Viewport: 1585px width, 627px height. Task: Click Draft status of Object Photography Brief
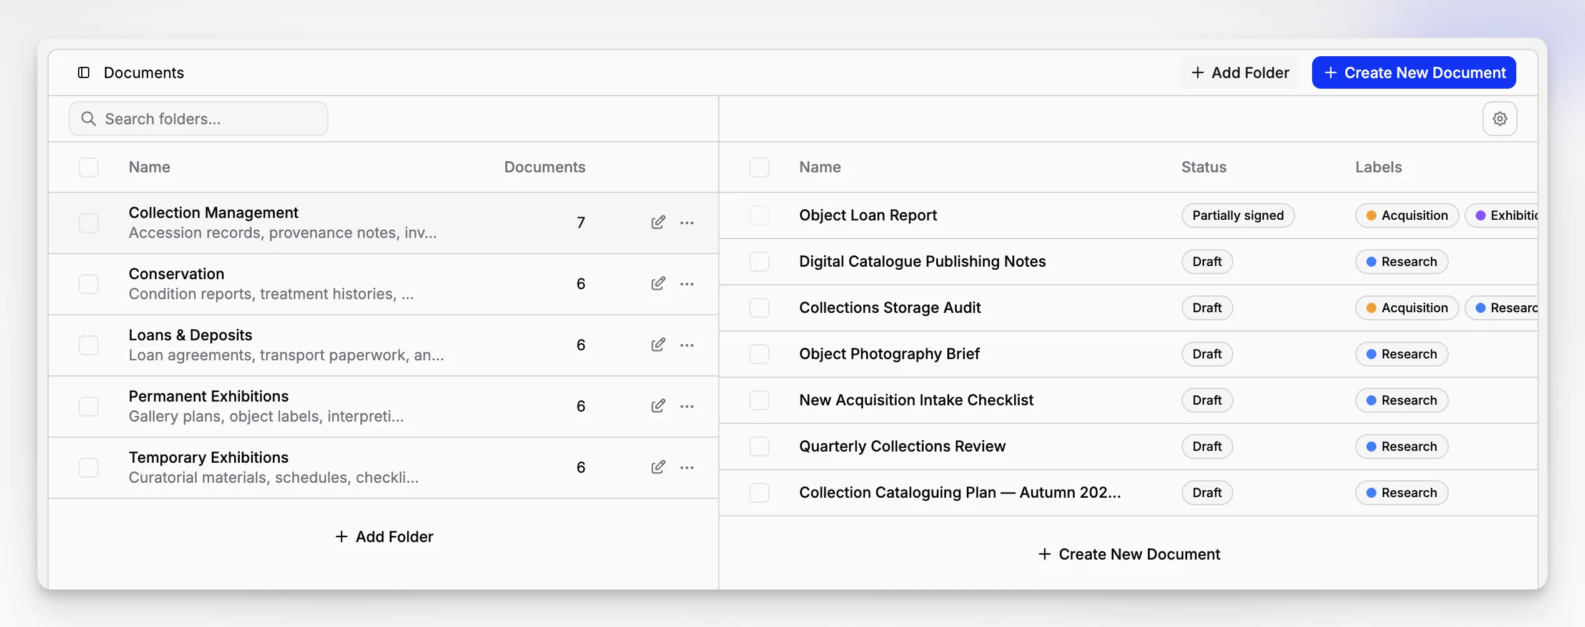[1207, 354]
